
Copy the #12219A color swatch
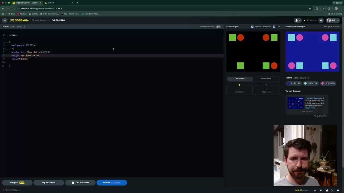pos(293,83)
